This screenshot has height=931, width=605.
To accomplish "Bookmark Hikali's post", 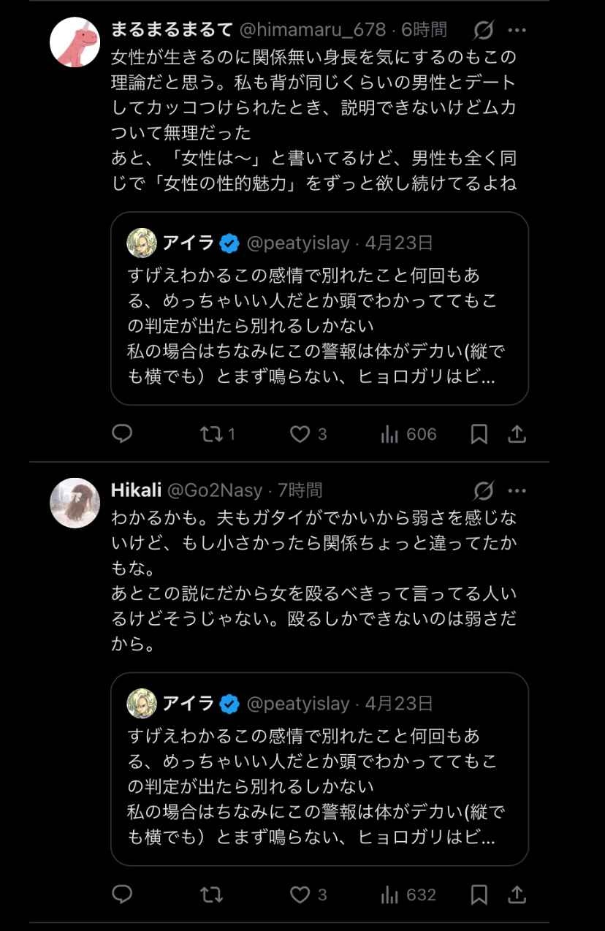I will coord(479,894).
